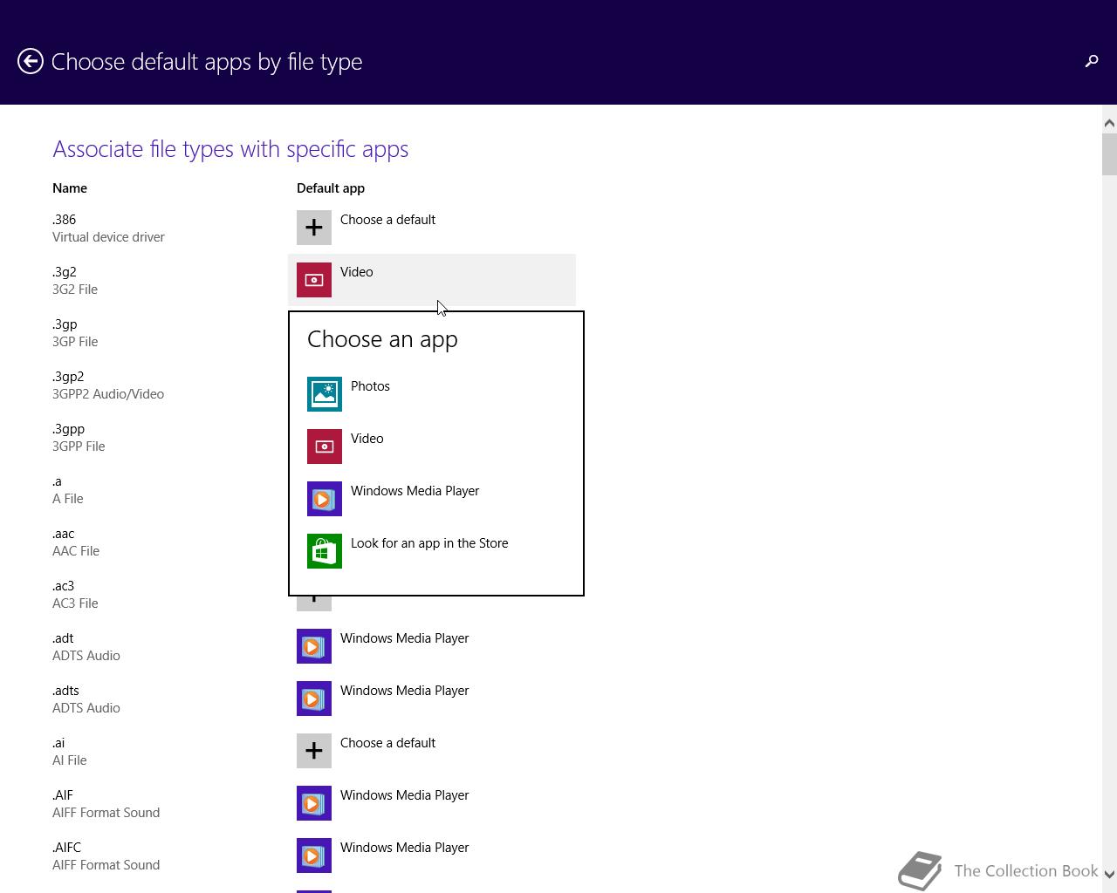Click Choose a default for .386

pyautogui.click(x=432, y=228)
